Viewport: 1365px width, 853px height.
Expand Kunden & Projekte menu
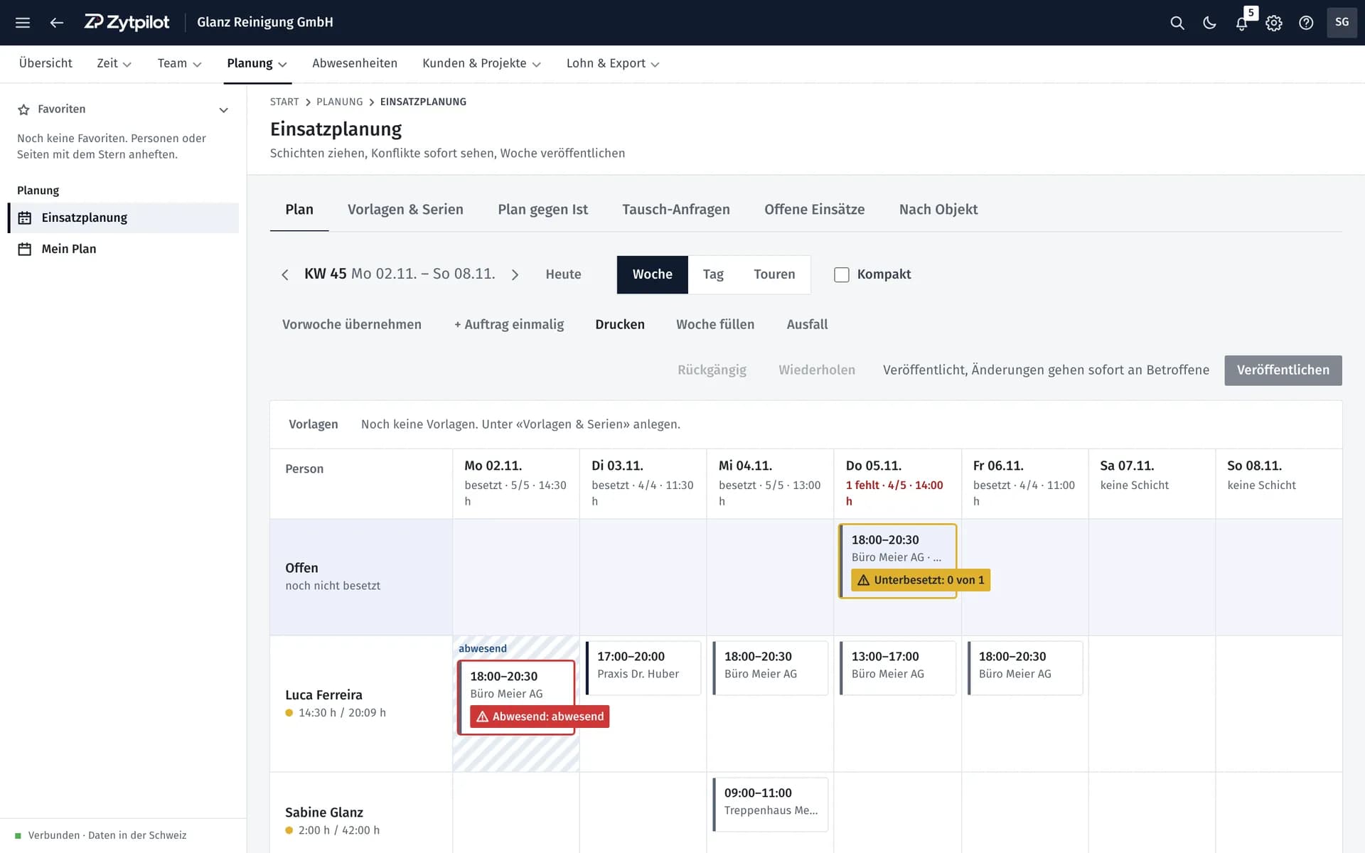point(481,63)
